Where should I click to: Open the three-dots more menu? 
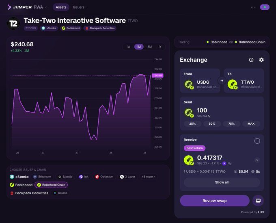pyautogui.click(x=253, y=7)
